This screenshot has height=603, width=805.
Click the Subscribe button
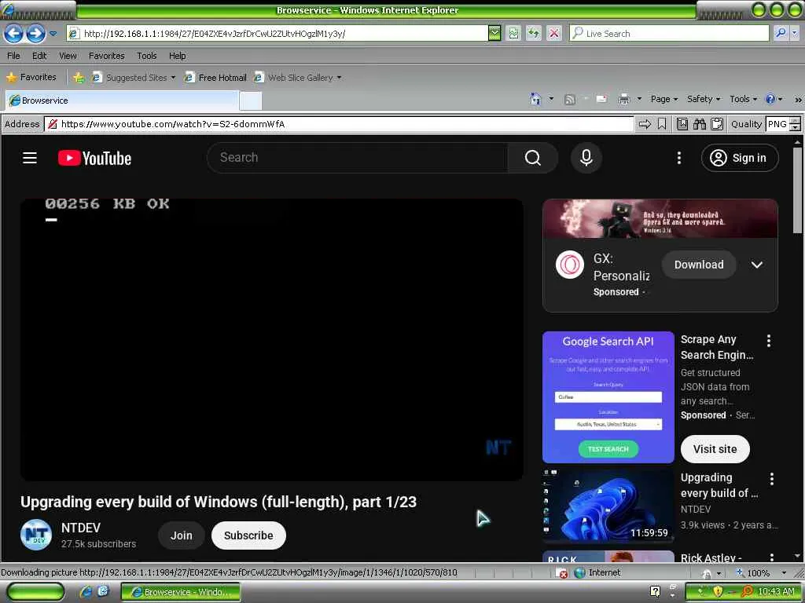248,535
